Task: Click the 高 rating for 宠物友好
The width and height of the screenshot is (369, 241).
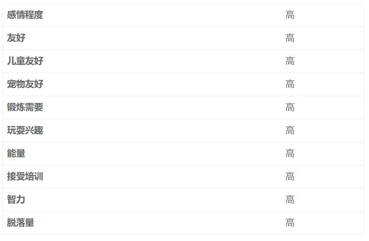Action: [x=290, y=84]
